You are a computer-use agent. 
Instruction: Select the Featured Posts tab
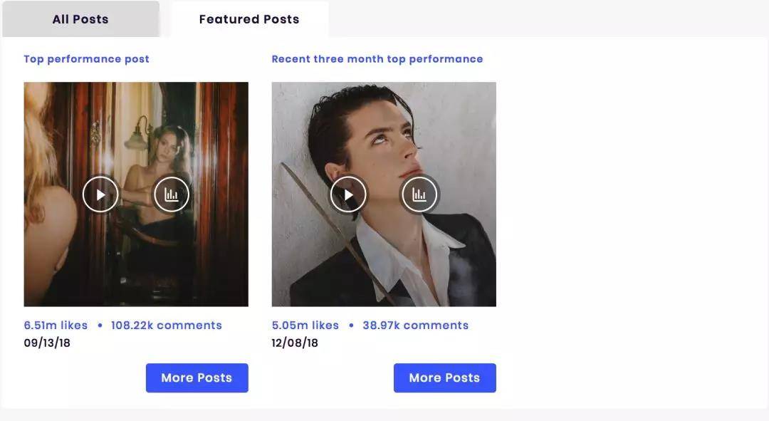249,19
